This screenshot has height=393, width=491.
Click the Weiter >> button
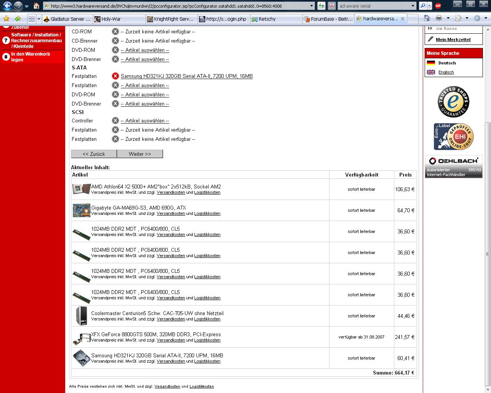pyautogui.click(x=140, y=154)
